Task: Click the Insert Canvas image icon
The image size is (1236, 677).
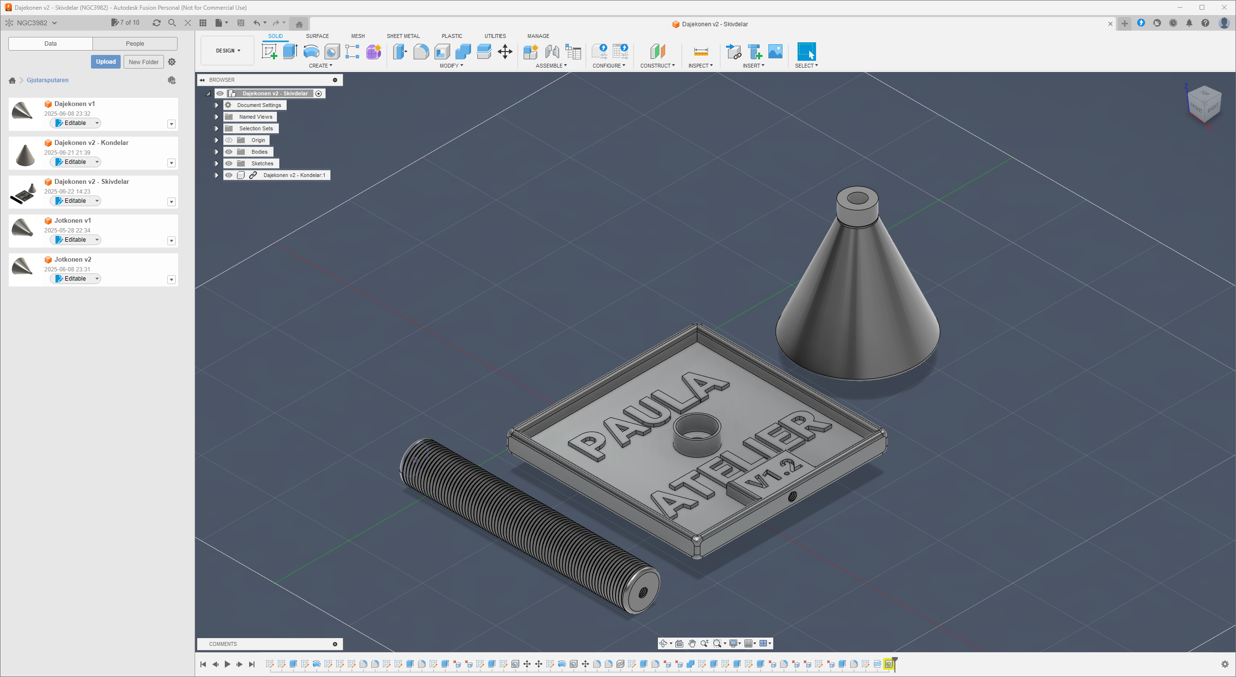Action: (775, 52)
